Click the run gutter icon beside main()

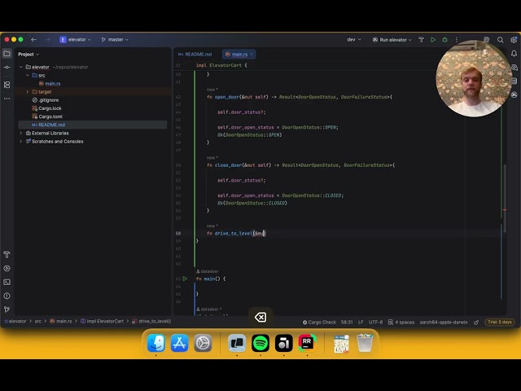pyautogui.click(x=185, y=279)
